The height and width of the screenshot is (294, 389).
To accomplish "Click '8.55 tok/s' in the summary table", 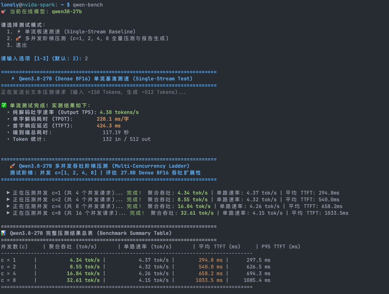I will click(x=85, y=267).
